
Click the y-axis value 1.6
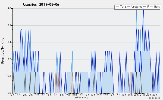pos(9,59)
